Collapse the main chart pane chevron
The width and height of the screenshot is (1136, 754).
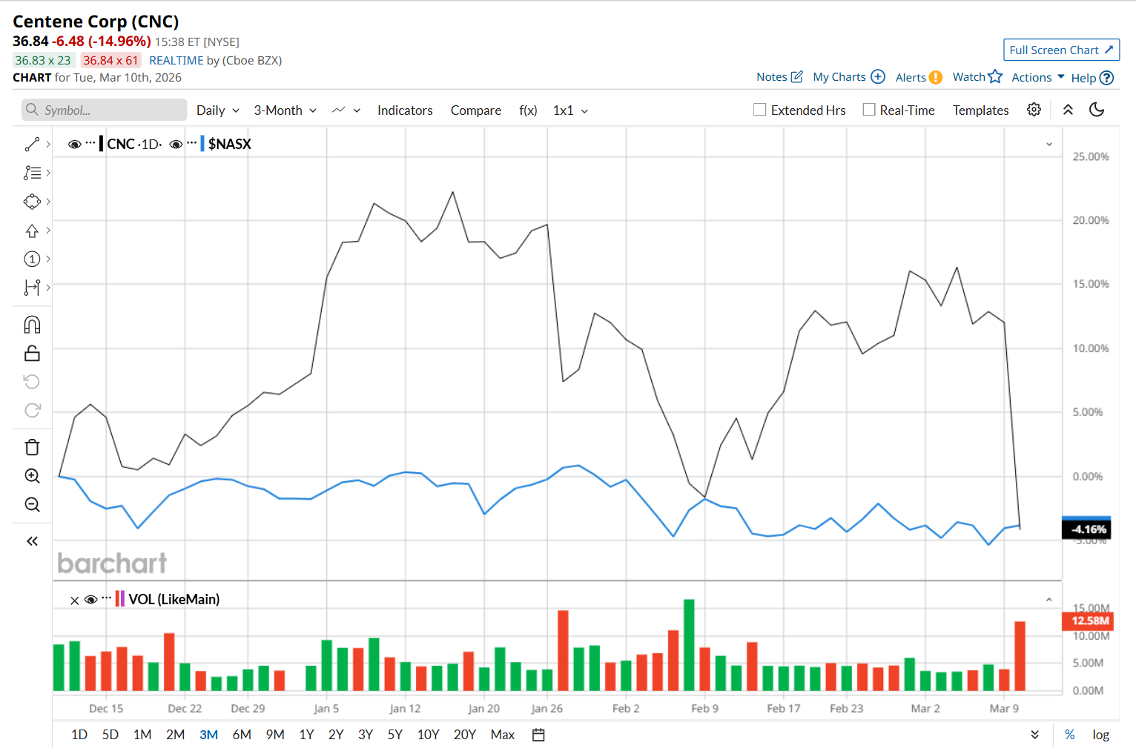coord(1049,144)
